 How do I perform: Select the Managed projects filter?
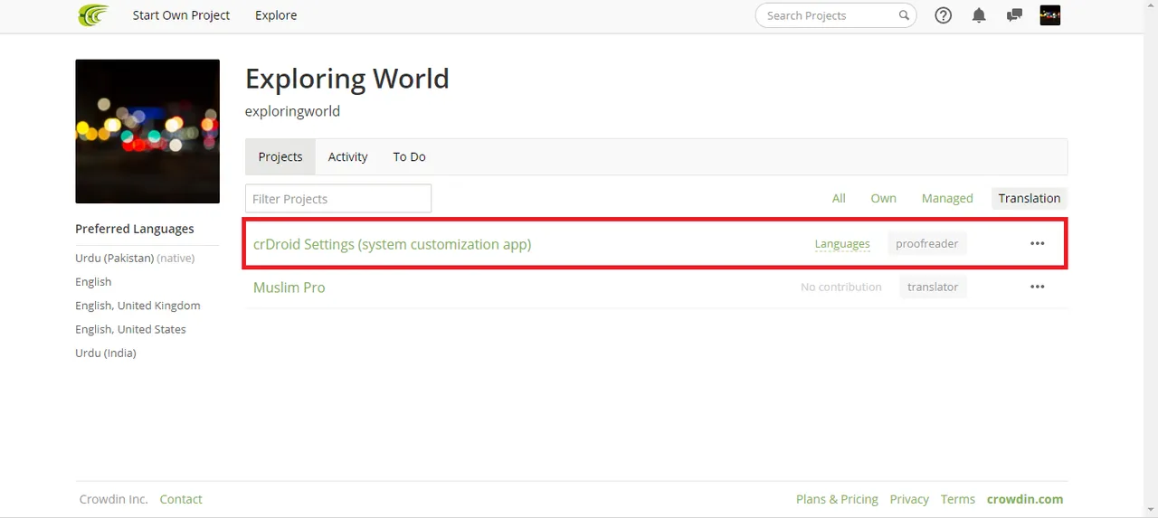[x=947, y=198]
